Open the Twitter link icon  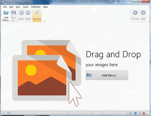click(140, 113)
